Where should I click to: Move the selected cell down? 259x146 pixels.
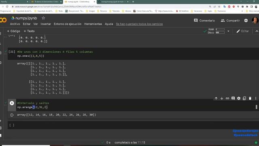tap(222, 98)
